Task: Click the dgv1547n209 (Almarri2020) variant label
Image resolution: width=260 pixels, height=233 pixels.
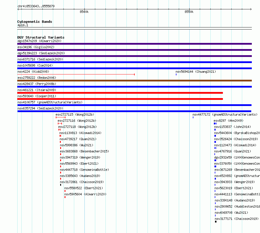Action: pos(39,41)
